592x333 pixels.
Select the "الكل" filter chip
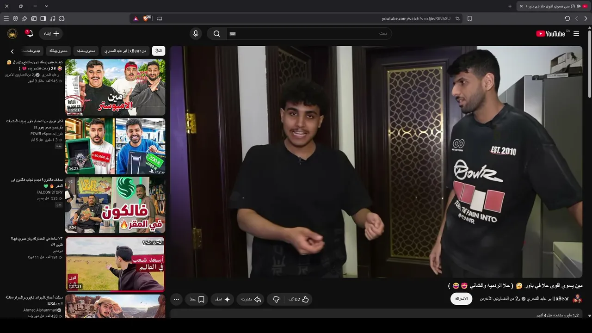[159, 51]
